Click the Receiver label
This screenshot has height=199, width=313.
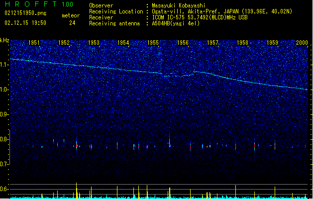(101, 17)
